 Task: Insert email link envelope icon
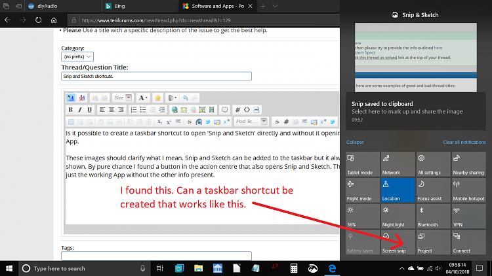[x=184, y=110]
